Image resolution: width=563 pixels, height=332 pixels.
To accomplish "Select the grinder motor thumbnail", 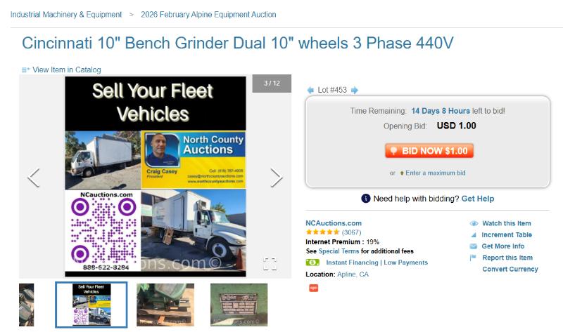I will point(165,304).
